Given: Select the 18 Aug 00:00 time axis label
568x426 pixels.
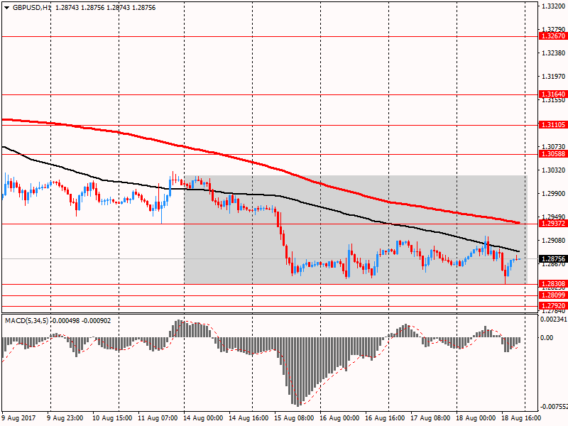Looking at the screenshot, I should [476, 418].
